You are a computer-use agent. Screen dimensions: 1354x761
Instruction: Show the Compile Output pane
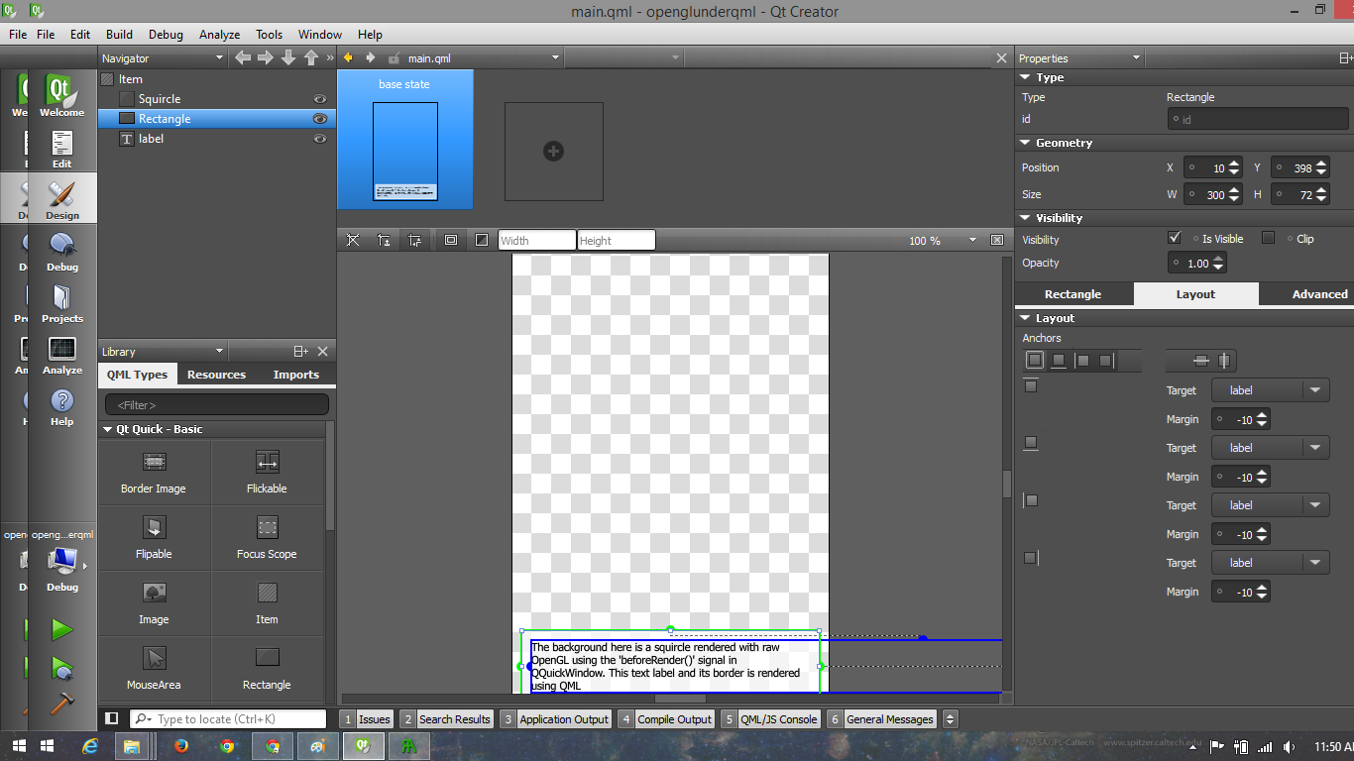coord(666,719)
